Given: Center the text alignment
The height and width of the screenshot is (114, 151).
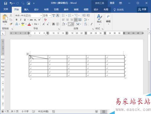Looking at the screenshot, I should pos(67,20).
